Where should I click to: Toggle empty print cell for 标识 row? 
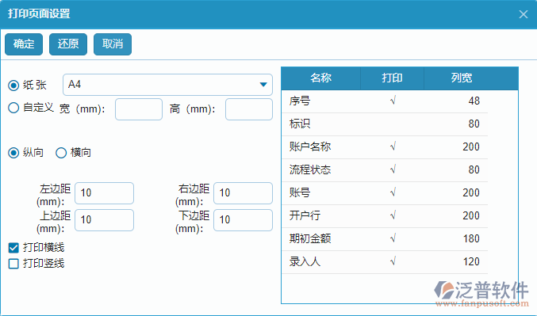click(393, 124)
